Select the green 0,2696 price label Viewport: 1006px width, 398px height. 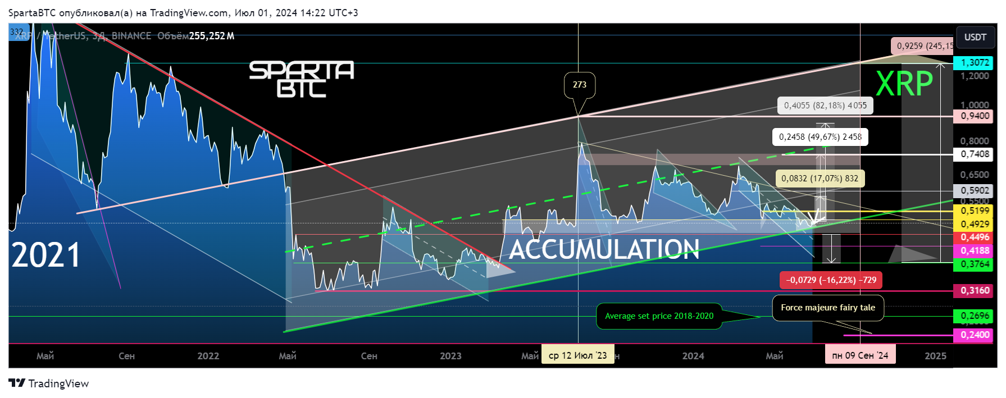pyautogui.click(x=973, y=316)
